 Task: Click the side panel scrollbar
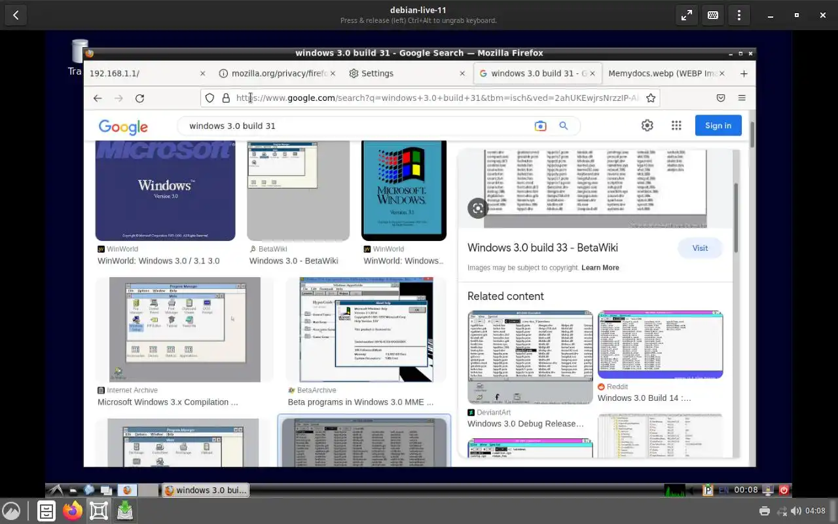[x=736, y=217]
